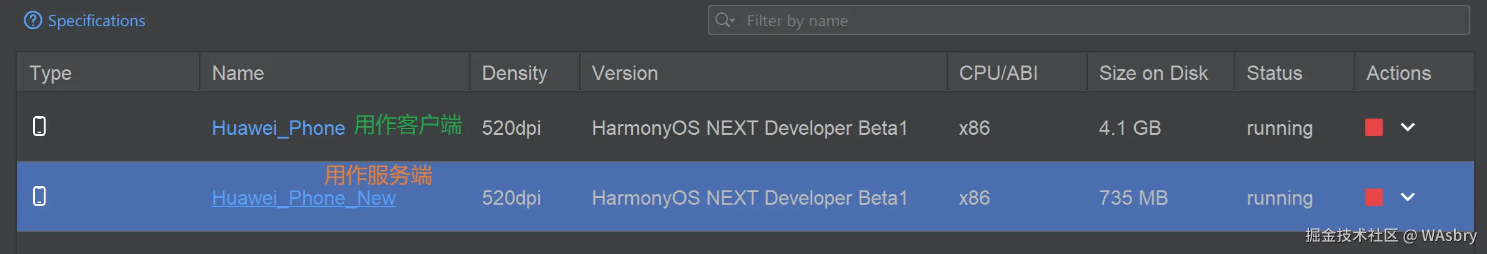Expand actions chevron for Huawei_Phone

point(1408,127)
